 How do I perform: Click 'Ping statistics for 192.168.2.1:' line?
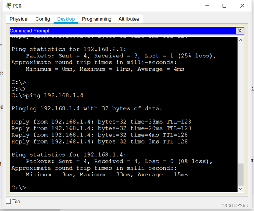69,49
